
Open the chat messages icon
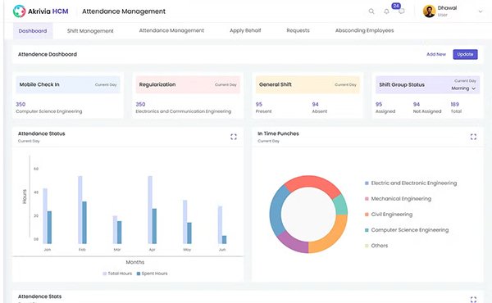click(401, 11)
